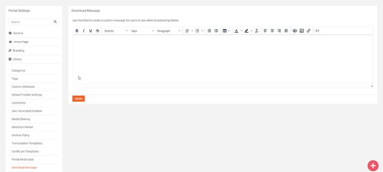The width and height of the screenshot is (383, 172).
Task: Toggle italic text formatting
Action: pyautogui.click(x=84, y=31)
